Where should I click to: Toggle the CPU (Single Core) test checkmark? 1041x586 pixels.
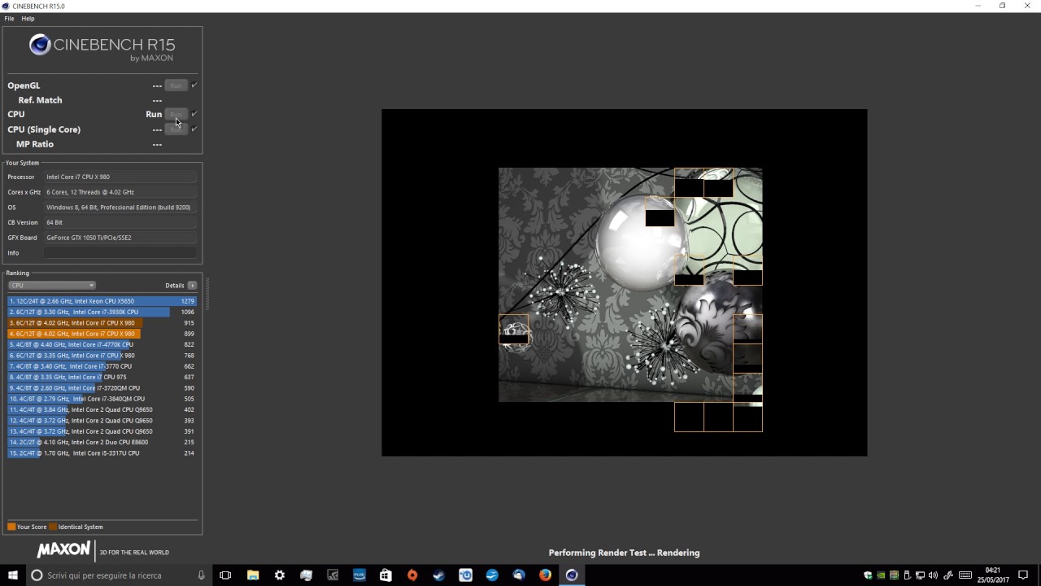[x=194, y=129]
